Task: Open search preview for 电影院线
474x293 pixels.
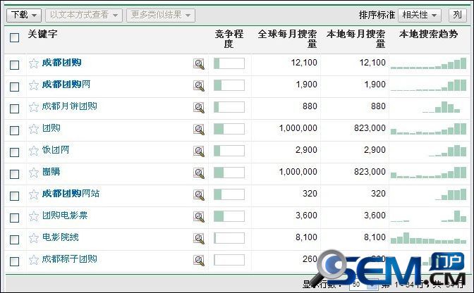Action: 199,239
